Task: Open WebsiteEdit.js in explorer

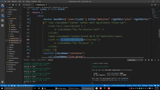Action: coord(14,38)
